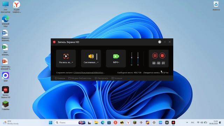Open the Больше menu in bottom bar
Screen dimensions: 224x126
[x=117, y=78]
